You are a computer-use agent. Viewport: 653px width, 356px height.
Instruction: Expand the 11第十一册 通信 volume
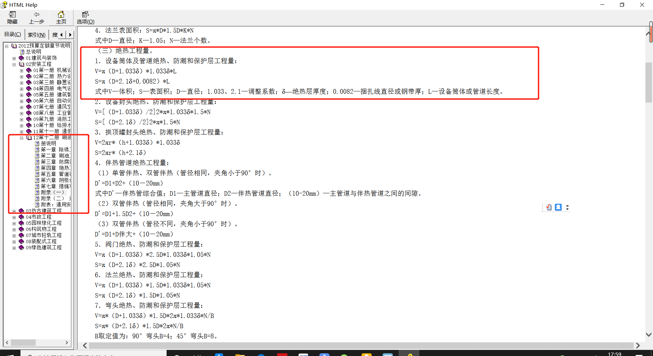coord(21,131)
